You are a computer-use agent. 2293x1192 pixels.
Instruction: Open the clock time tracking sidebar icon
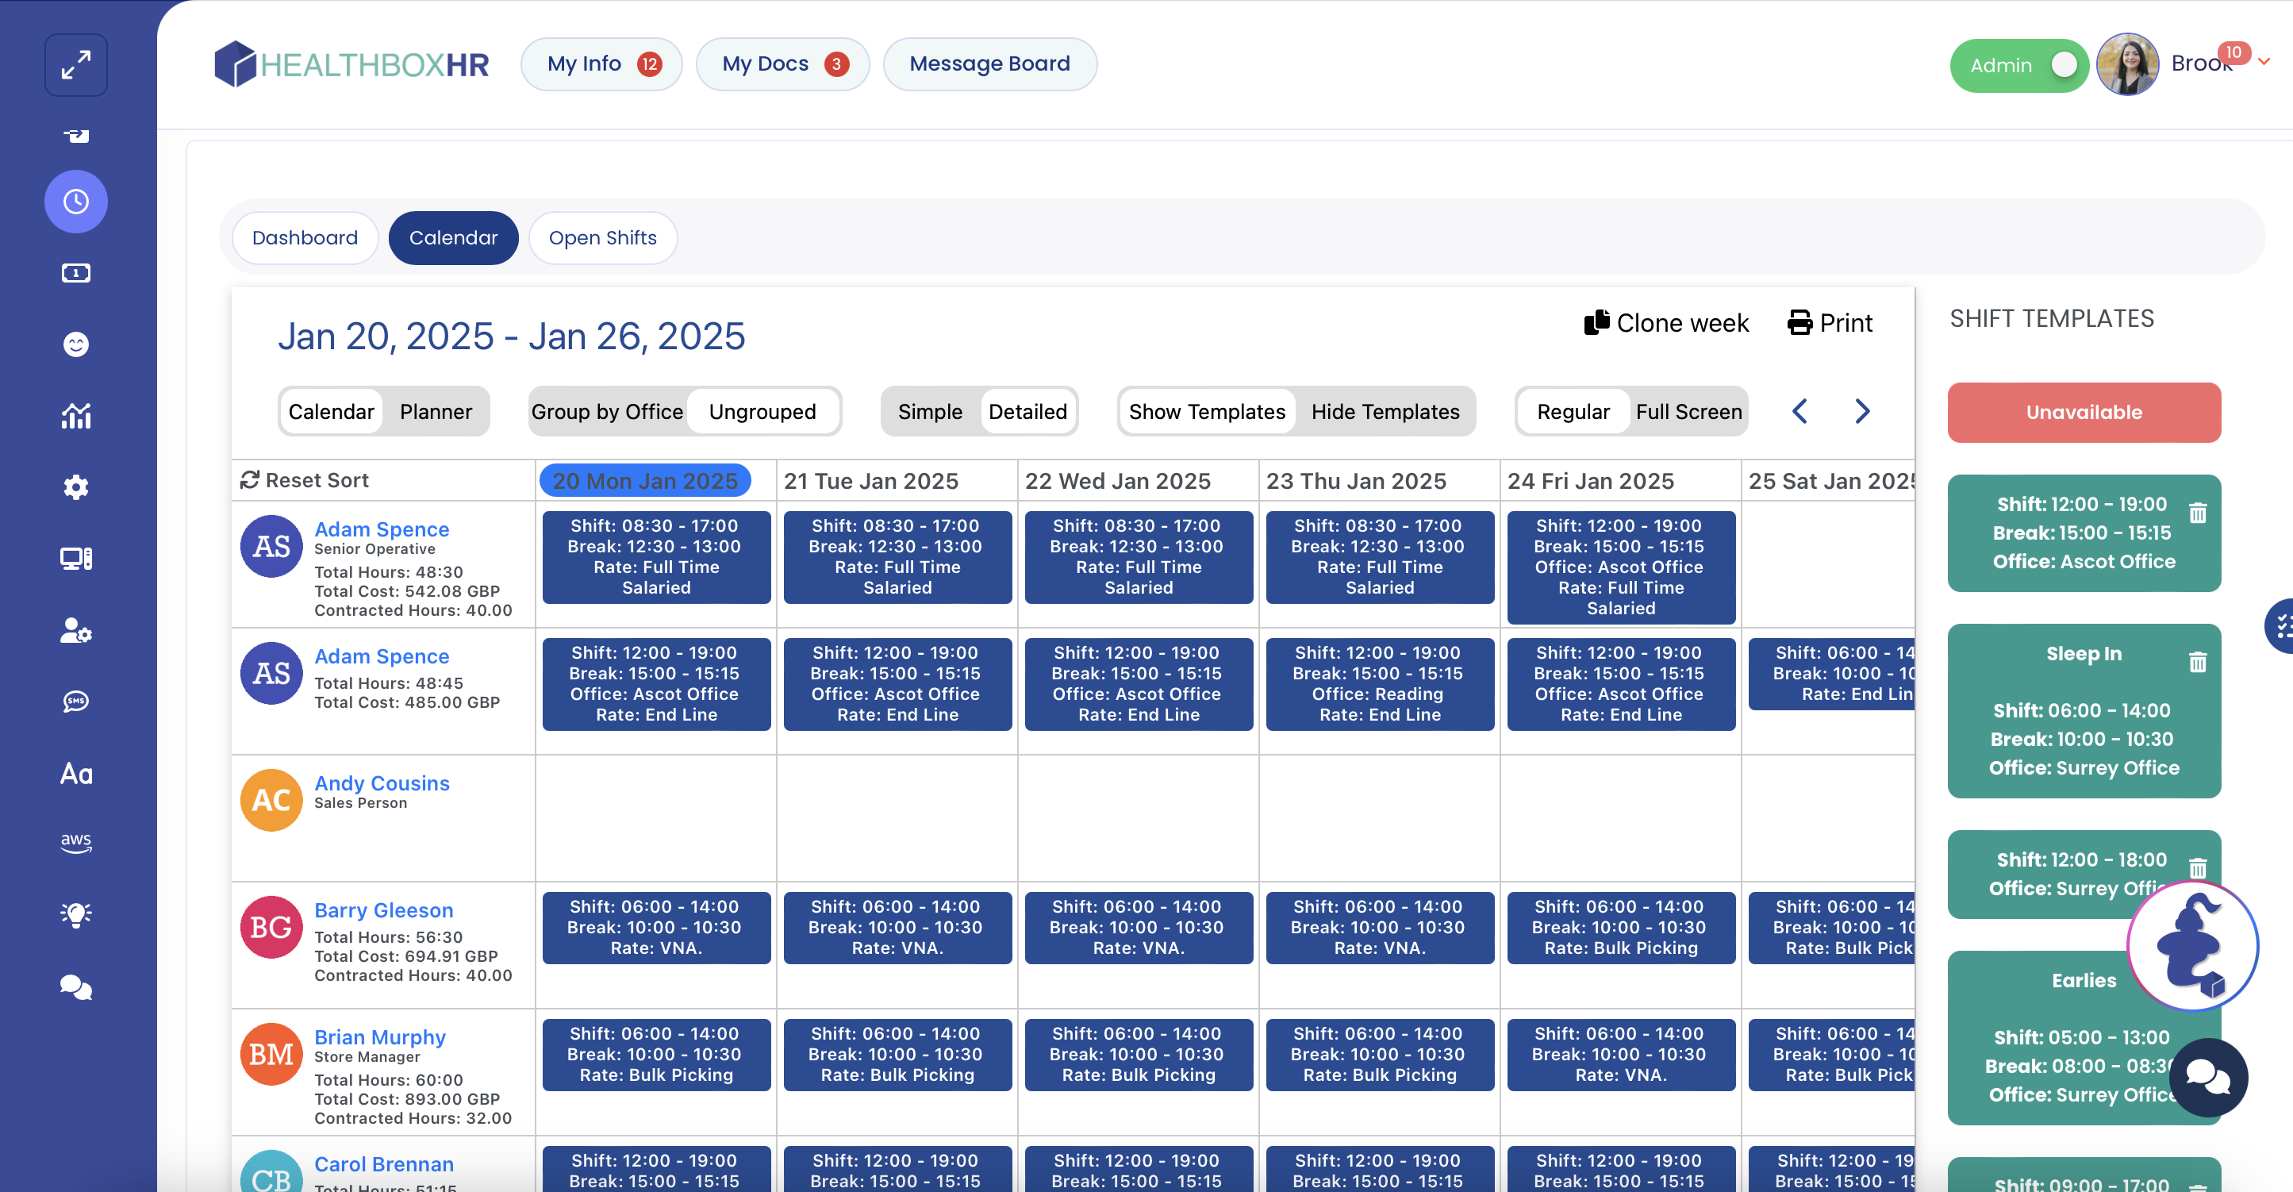pyautogui.click(x=75, y=202)
